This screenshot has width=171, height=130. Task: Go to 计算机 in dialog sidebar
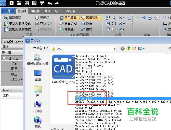38,107
